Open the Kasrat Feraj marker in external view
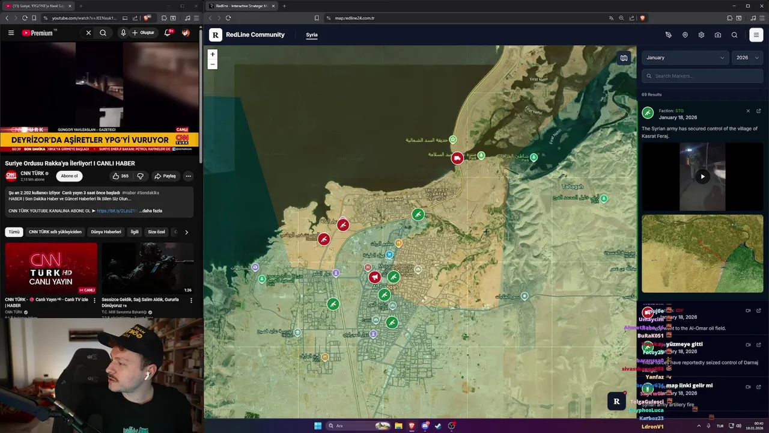769x433 pixels. [x=759, y=111]
